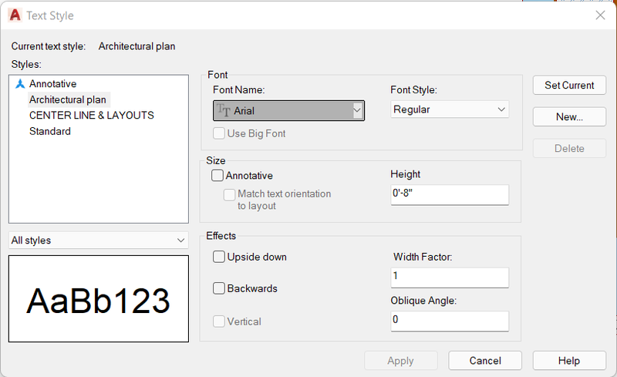The width and height of the screenshot is (617, 377).
Task: Enable the Annotative size checkbox
Action: (217, 175)
